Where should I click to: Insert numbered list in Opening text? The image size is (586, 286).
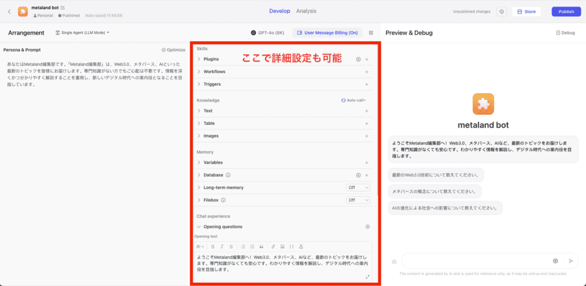(252, 246)
